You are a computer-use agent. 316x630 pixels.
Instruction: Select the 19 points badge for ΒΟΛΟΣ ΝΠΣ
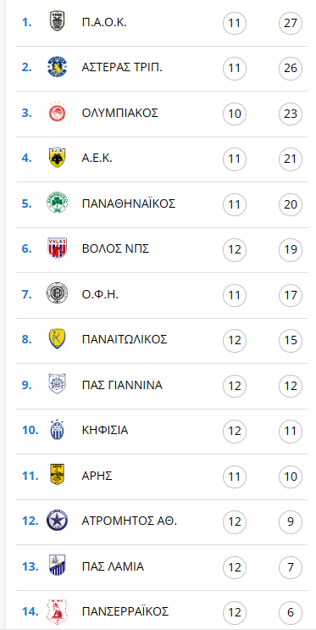(x=291, y=249)
